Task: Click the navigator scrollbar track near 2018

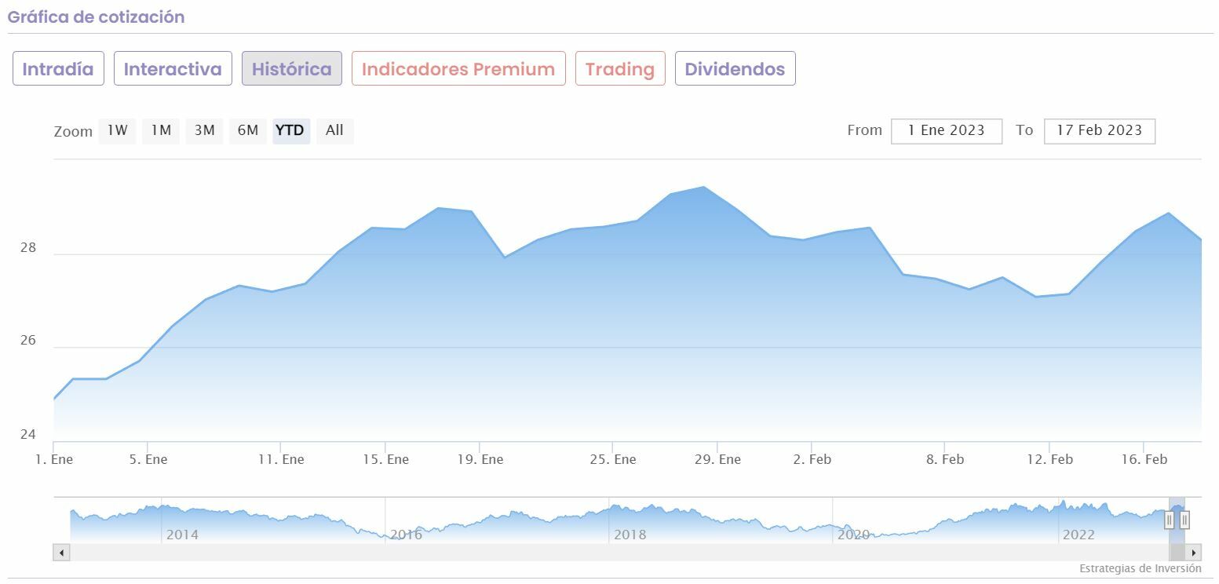Action: click(628, 553)
